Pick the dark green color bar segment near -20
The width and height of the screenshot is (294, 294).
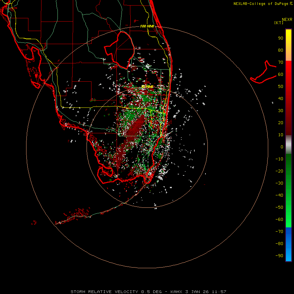pyautogui.click(x=288, y=167)
